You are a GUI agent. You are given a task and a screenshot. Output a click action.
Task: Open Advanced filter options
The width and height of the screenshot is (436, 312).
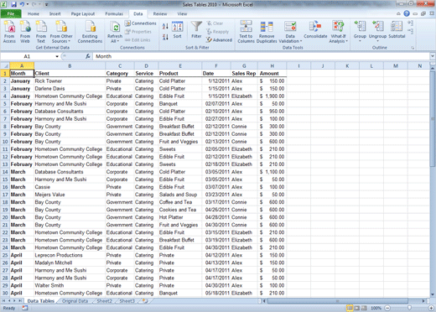[x=220, y=40]
